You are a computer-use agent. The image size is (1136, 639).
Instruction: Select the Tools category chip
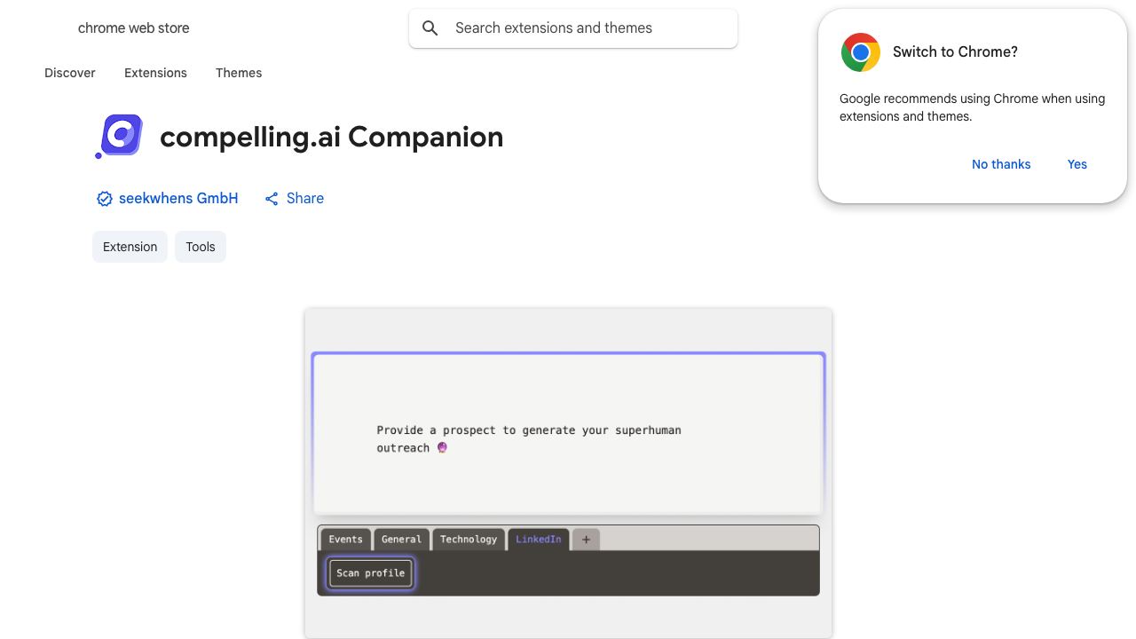coord(201,247)
